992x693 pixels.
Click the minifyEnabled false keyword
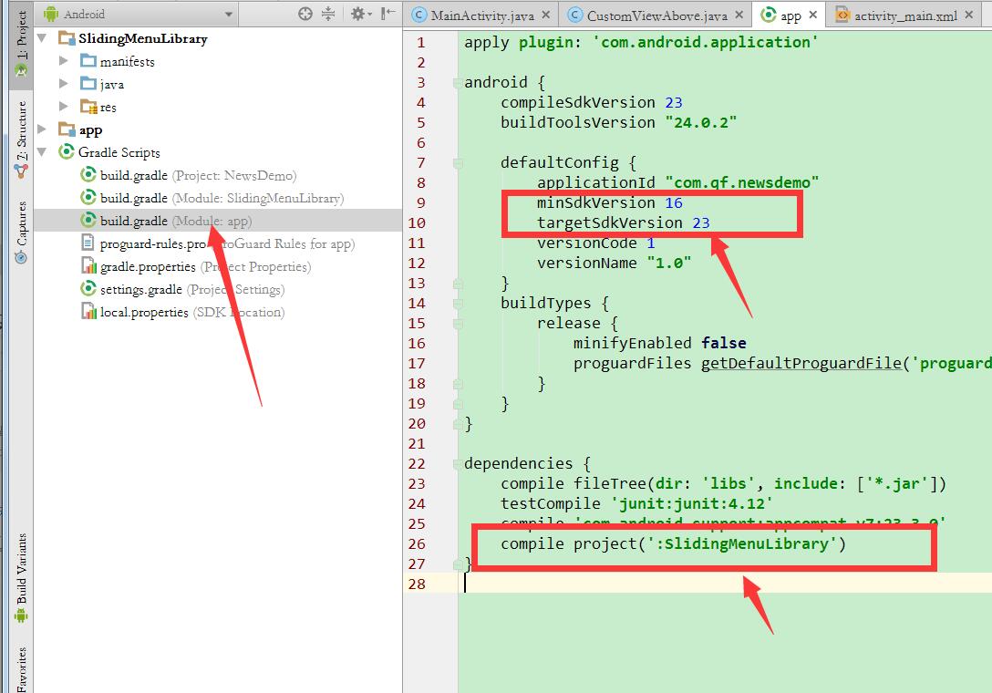[x=724, y=343]
